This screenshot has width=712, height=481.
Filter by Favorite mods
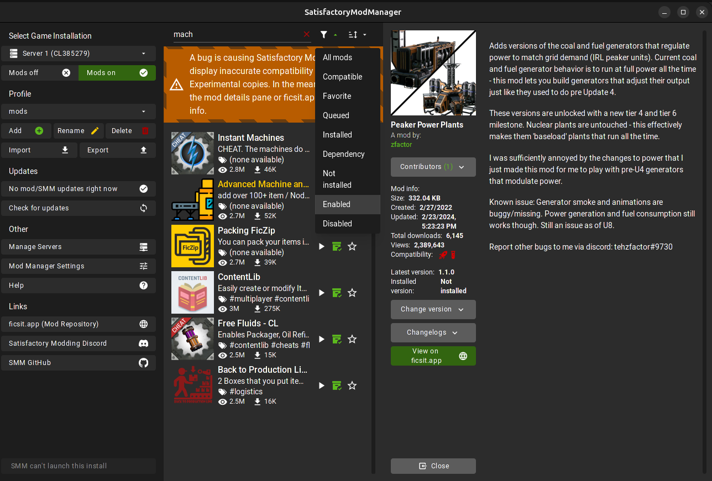pyautogui.click(x=348, y=96)
